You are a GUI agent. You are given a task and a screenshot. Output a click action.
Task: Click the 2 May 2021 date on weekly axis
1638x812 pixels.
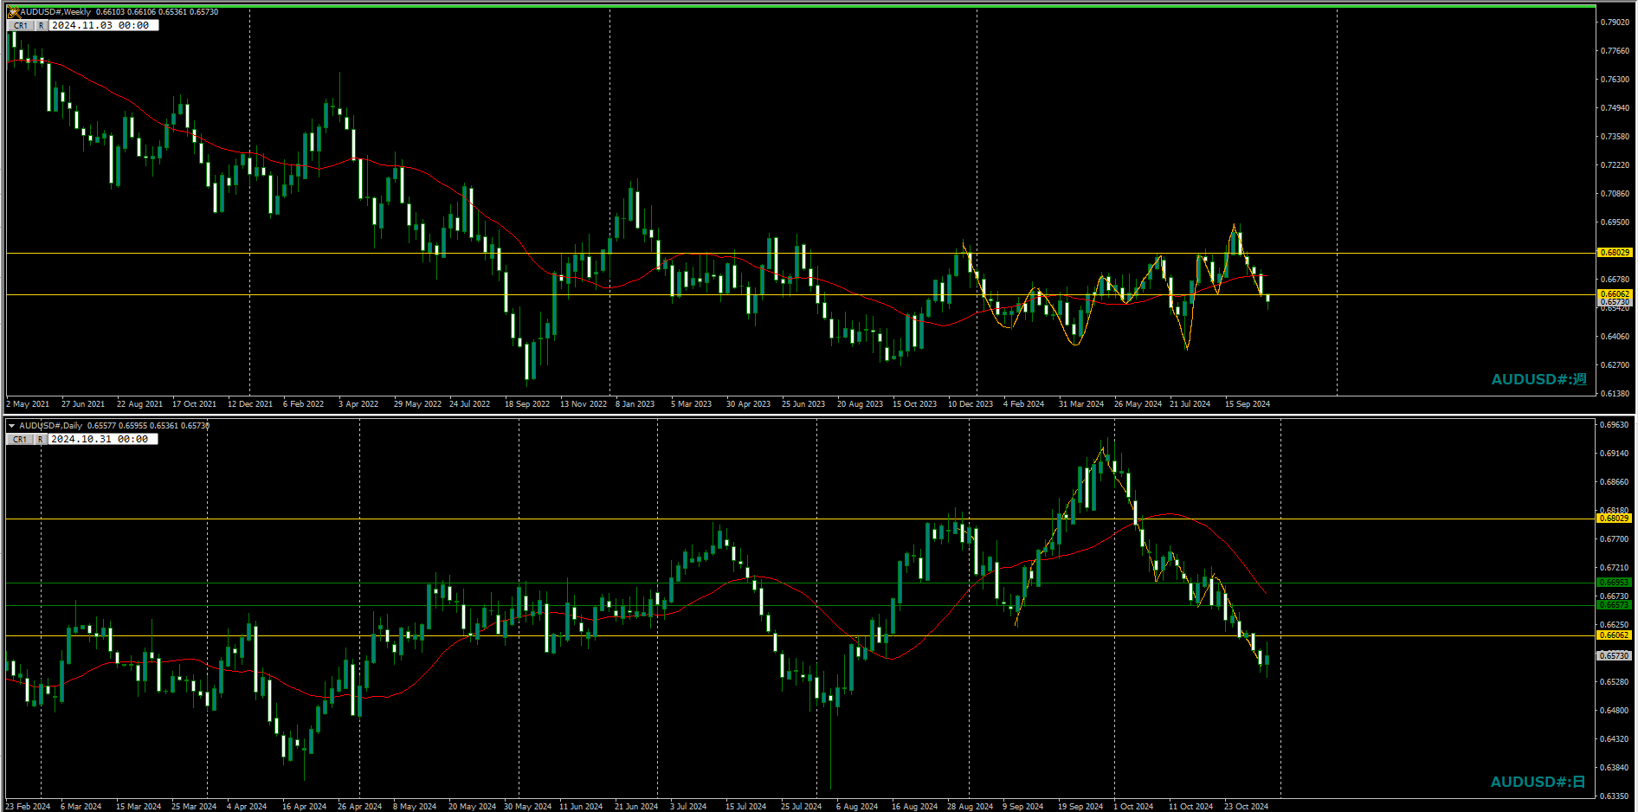[28, 404]
